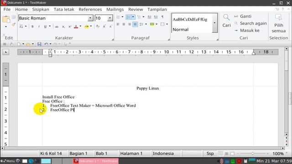Toggle the Numbered list button
Viewport: 292px width, 164px height.
(128, 17)
